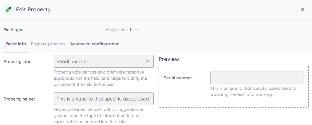Viewport: 312px width, 125px height.
Task: Open the Property choices tab
Action: tap(48, 44)
